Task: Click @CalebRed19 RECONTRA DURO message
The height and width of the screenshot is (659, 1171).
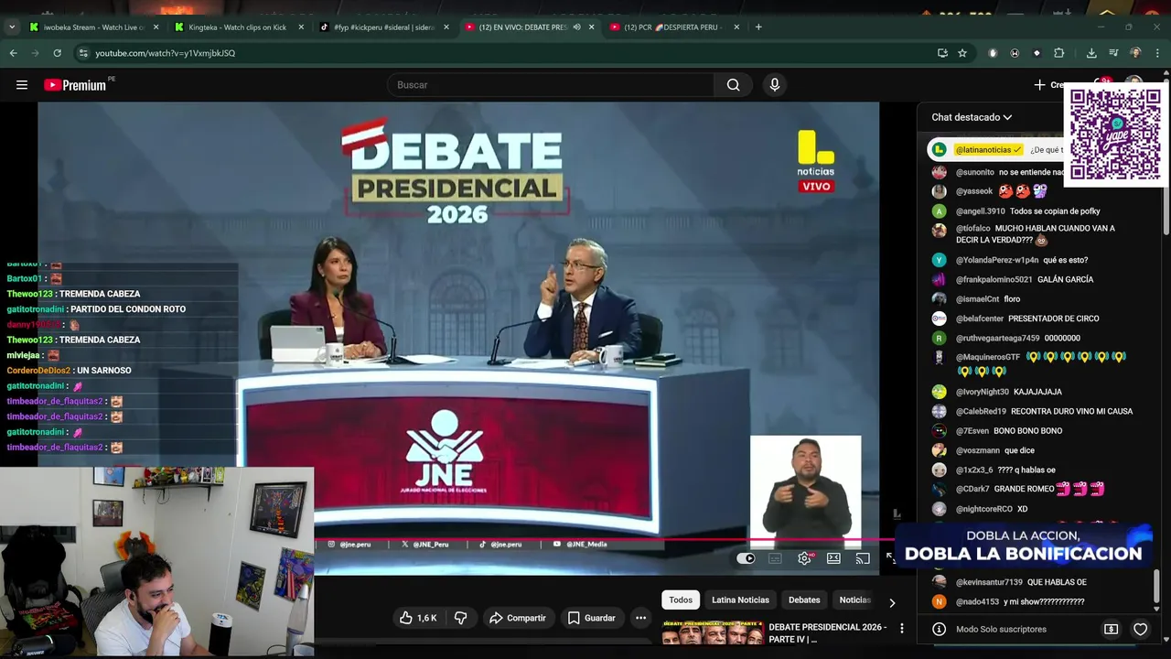Action: (x=1044, y=411)
